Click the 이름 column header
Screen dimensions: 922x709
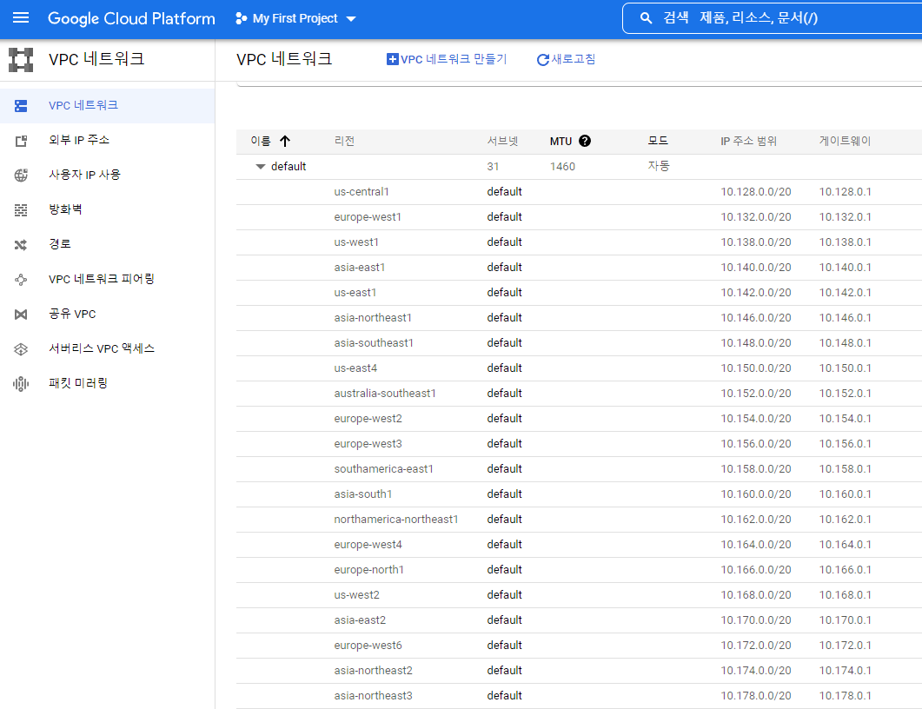click(x=261, y=141)
